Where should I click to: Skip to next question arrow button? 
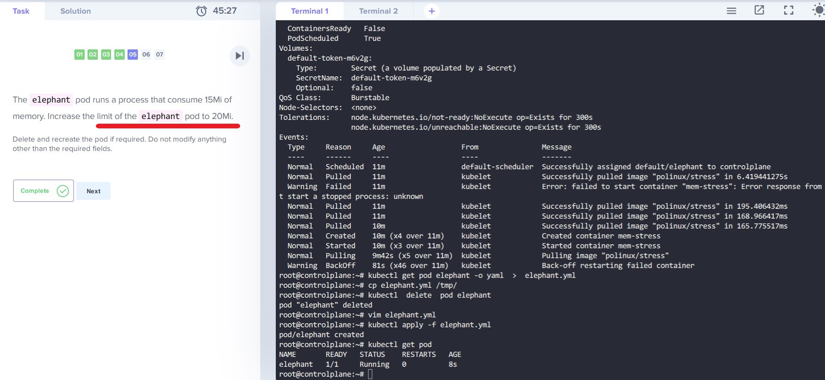[x=240, y=55]
